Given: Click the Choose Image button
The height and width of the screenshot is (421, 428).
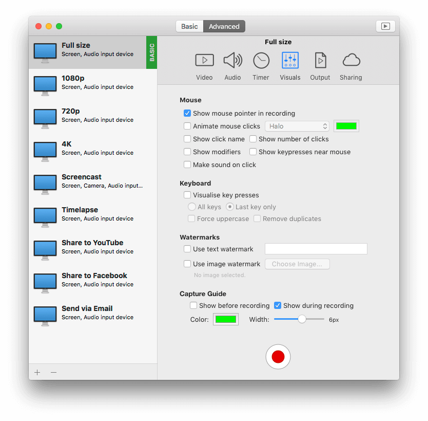Looking at the screenshot, I should pyautogui.click(x=297, y=264).
